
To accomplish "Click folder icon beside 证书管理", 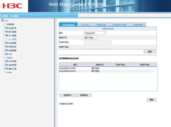I will point(7,61).
